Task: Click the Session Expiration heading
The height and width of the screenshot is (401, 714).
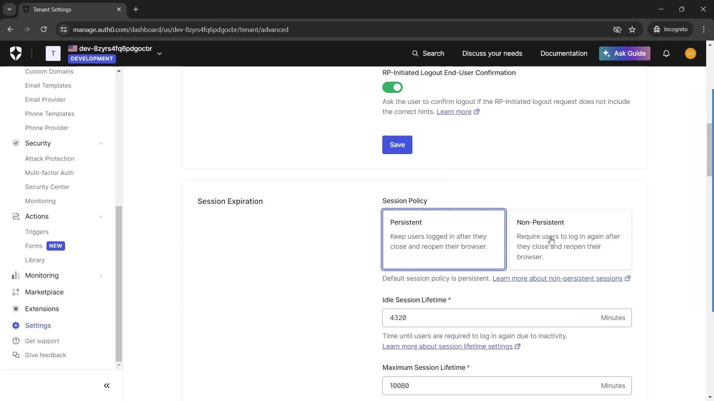Action: click(x=230, y=201)
